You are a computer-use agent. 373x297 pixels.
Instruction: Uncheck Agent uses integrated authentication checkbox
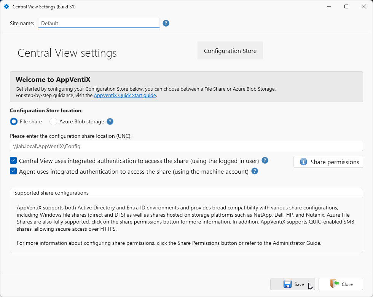[x=13, y=171]
